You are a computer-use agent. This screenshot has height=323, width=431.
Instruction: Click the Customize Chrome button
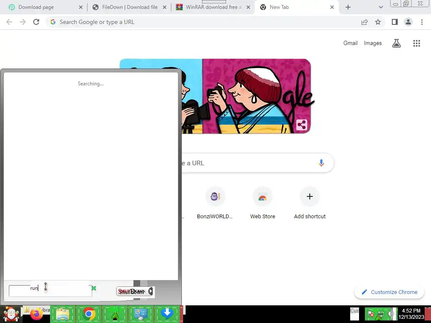389,292
